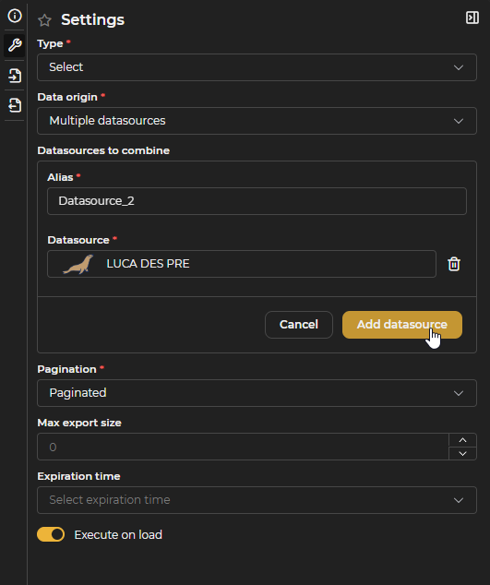Click the Cancel button
Screen dimensions: 490x585
[299, 325]
